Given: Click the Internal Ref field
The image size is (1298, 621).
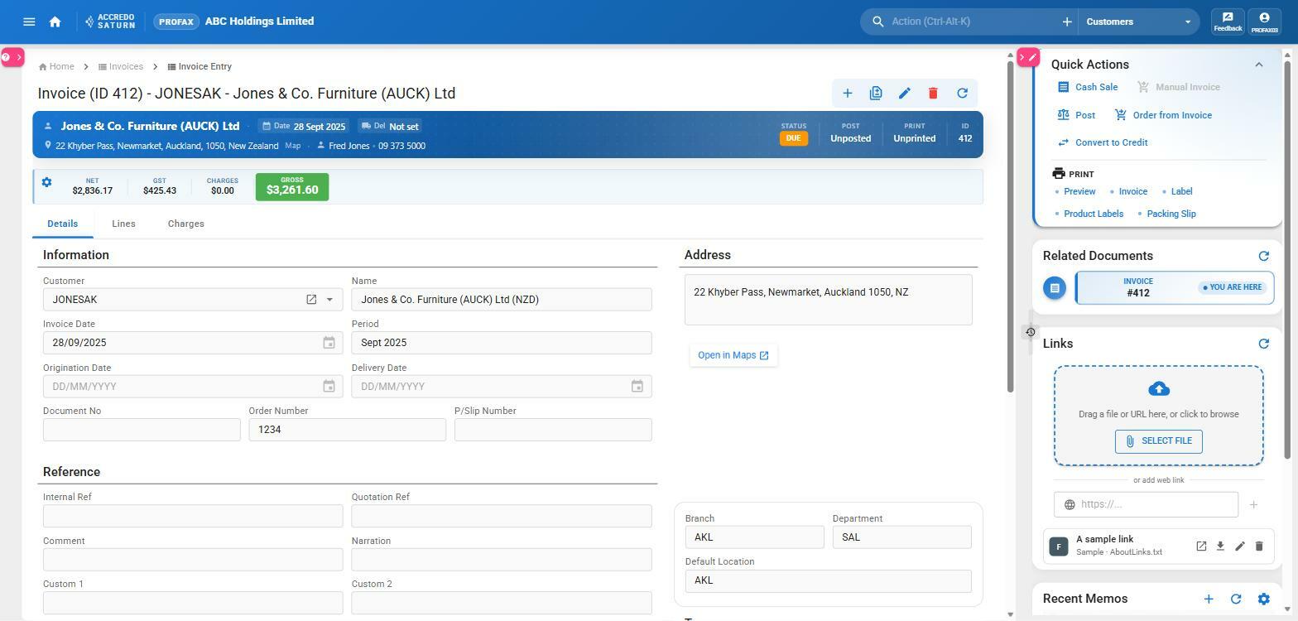Looking at the screenshot, I should [193, 516].
